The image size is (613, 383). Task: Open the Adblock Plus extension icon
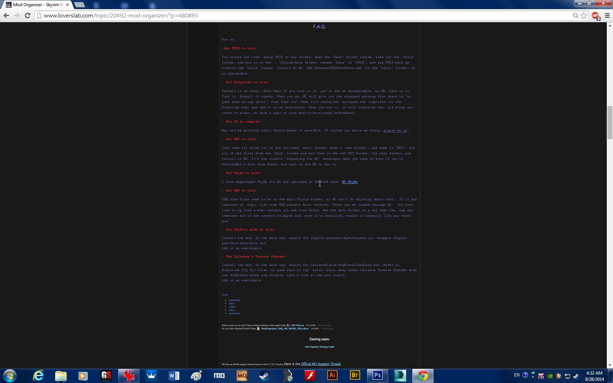[595, 16]
